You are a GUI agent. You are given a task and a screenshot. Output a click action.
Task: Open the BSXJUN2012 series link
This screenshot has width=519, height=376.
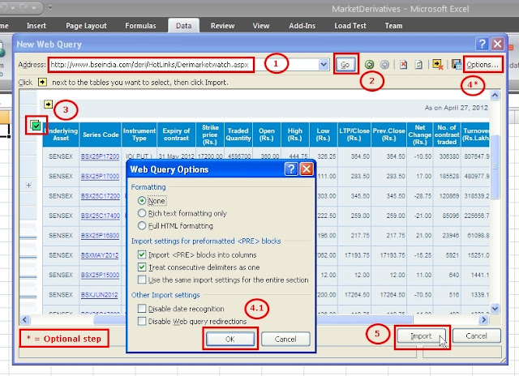99,295
